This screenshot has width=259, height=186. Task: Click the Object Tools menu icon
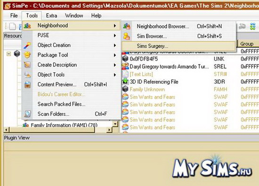pyautogui.click(x=27, y=75)
